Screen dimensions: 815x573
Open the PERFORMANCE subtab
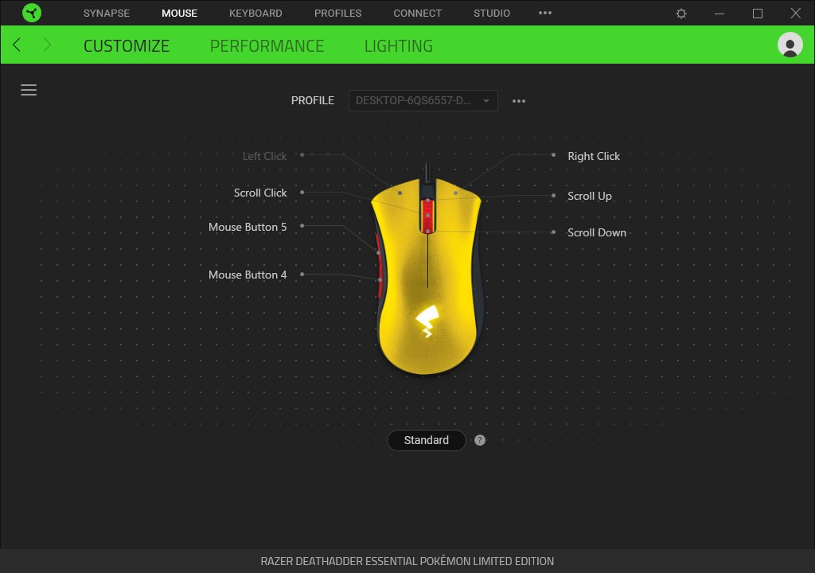click(267, 45)
